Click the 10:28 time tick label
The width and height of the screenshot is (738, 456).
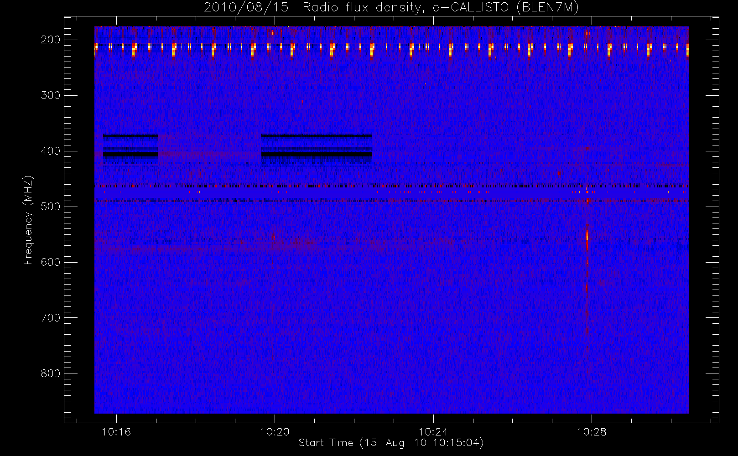tap(592, 432)
